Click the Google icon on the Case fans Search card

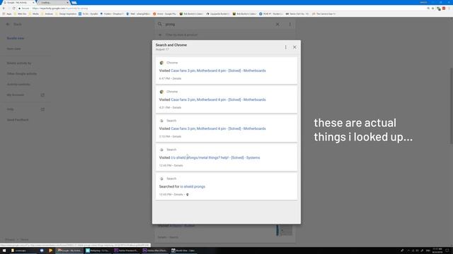coord(161,121)
